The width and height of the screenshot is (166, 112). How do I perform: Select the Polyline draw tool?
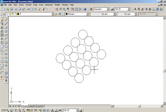(x=6, y=28)
